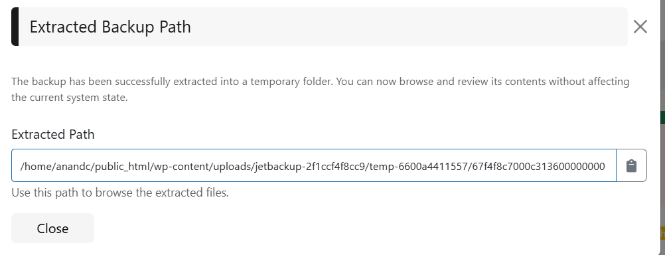This screenshot has width=665, height=255.
Task: Focus the Extracted Path input field
Action: coord(313,165)
